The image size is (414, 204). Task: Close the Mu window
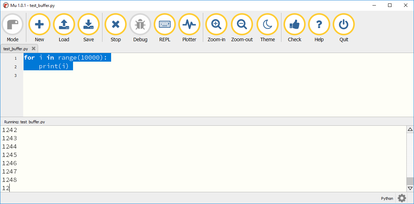click(406, 5)
